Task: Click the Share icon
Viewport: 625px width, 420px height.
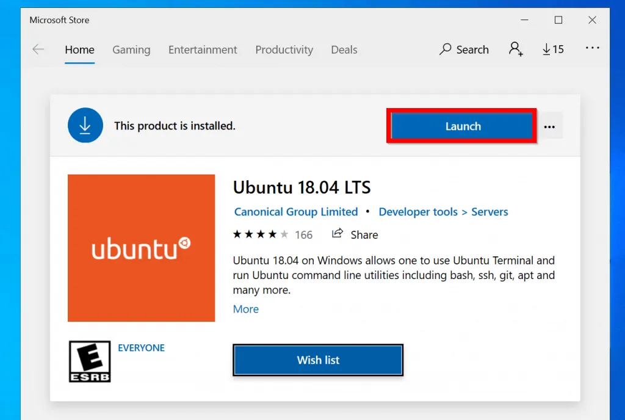Action: click(338, 234)
